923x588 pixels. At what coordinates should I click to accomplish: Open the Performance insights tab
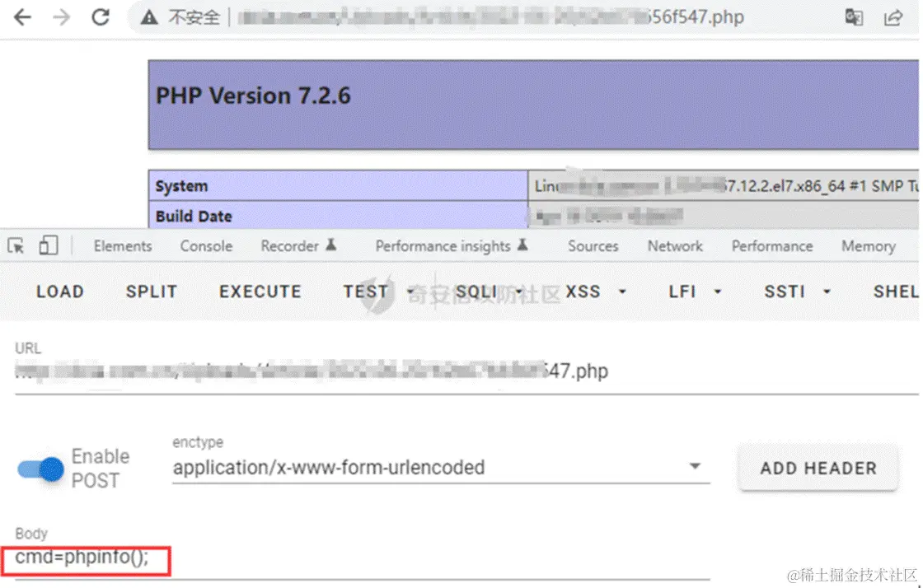tap(452, 245)
